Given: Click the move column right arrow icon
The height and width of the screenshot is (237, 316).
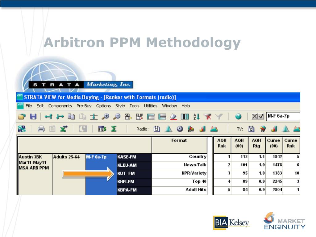Looking at the screenshot, I should click(x=60, y=116).
